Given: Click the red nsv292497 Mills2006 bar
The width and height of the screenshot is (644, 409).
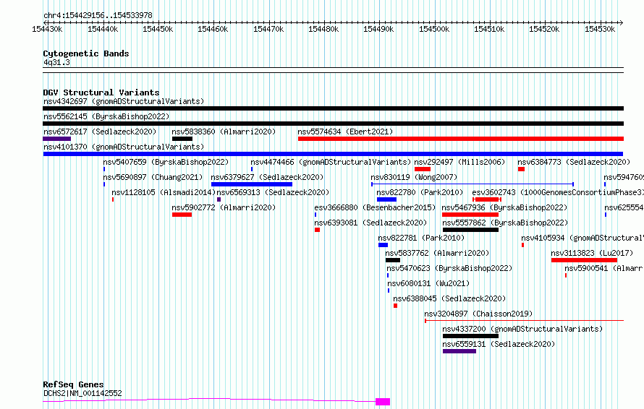Looking at the screenshot, I should pos(423,169).
